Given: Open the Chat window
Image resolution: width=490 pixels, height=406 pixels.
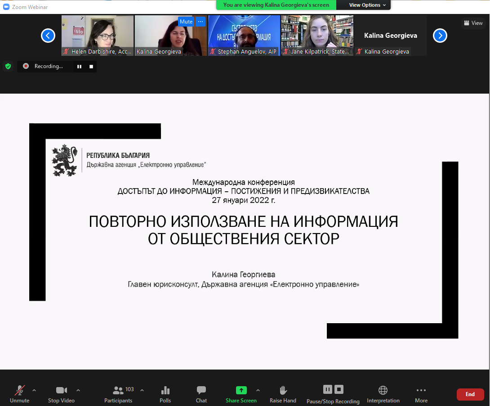Looking at the screenshot, I should (201, 394).
